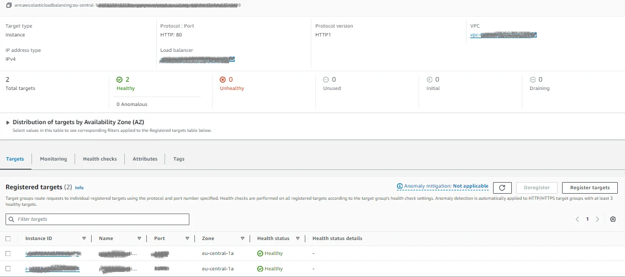Go to next page of targets
The image size is (625, 277).
click(597, 219)
